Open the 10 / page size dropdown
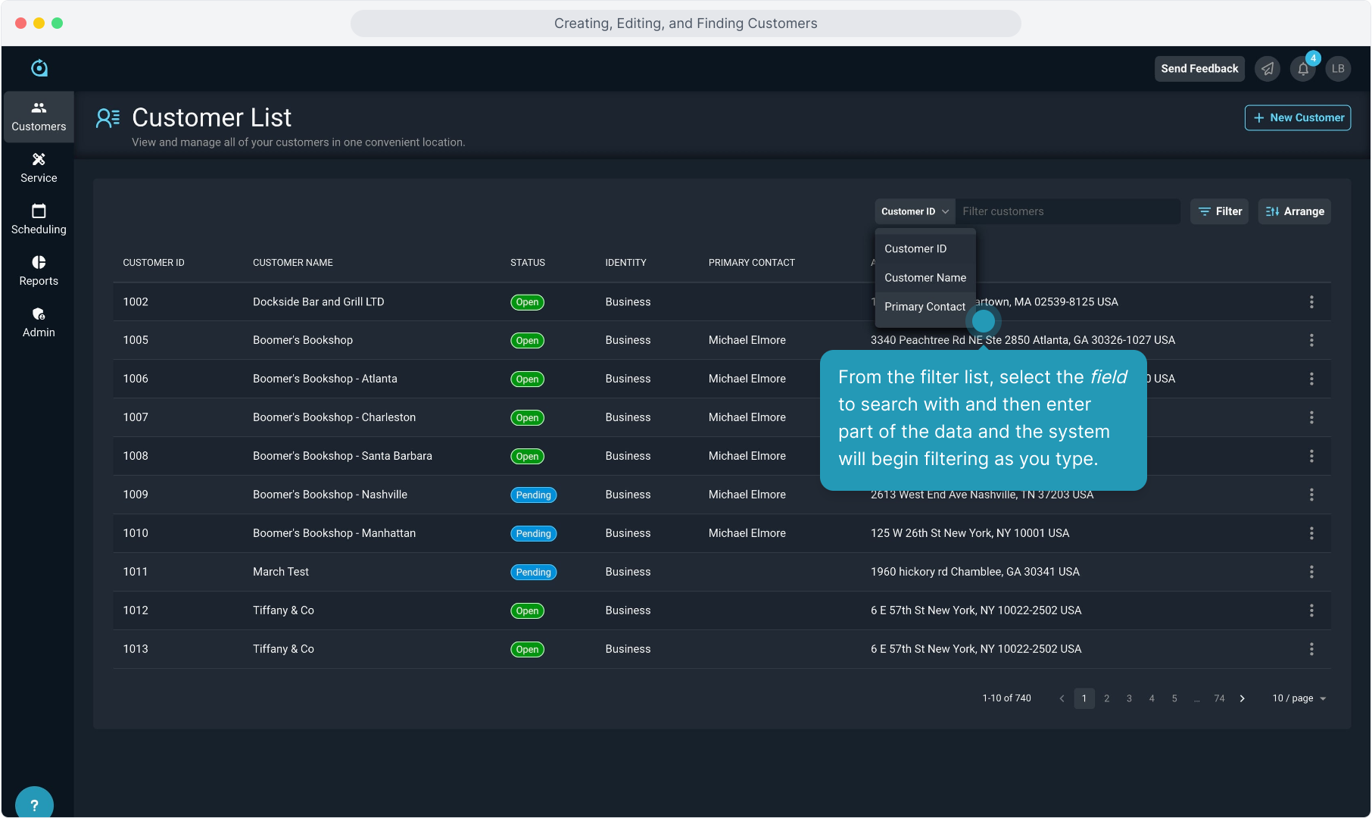 point(1299,698)
